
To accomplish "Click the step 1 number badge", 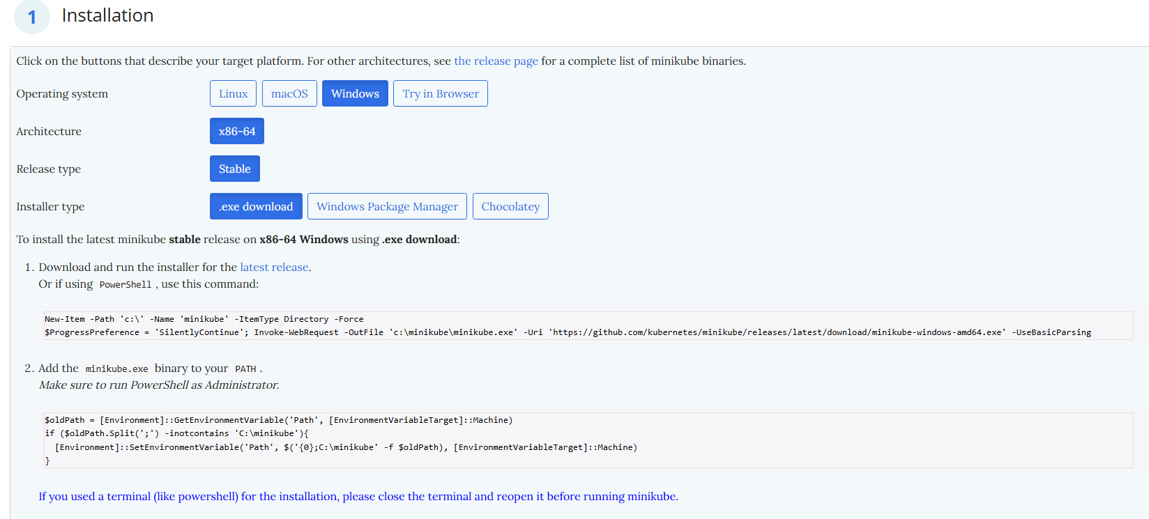I will 32,17.
